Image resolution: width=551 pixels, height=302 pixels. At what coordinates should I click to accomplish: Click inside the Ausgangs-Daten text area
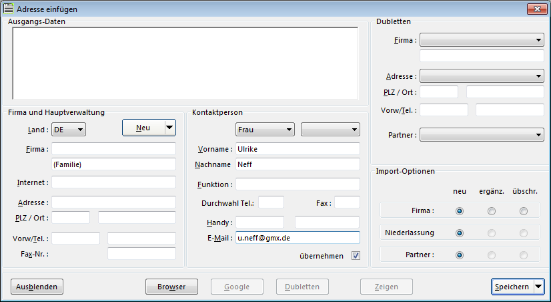[x=186, y=63]
